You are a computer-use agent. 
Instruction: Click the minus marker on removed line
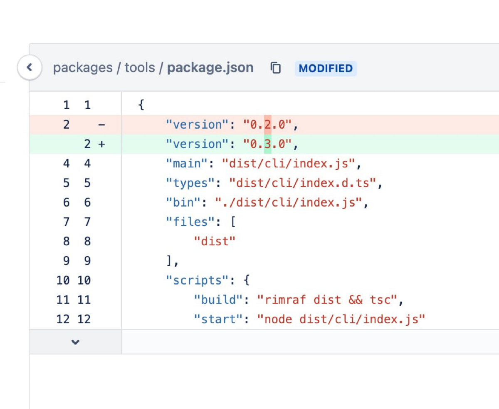tap(101, 125)
